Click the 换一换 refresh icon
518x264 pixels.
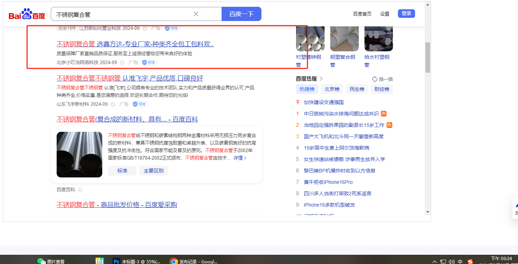375,79
